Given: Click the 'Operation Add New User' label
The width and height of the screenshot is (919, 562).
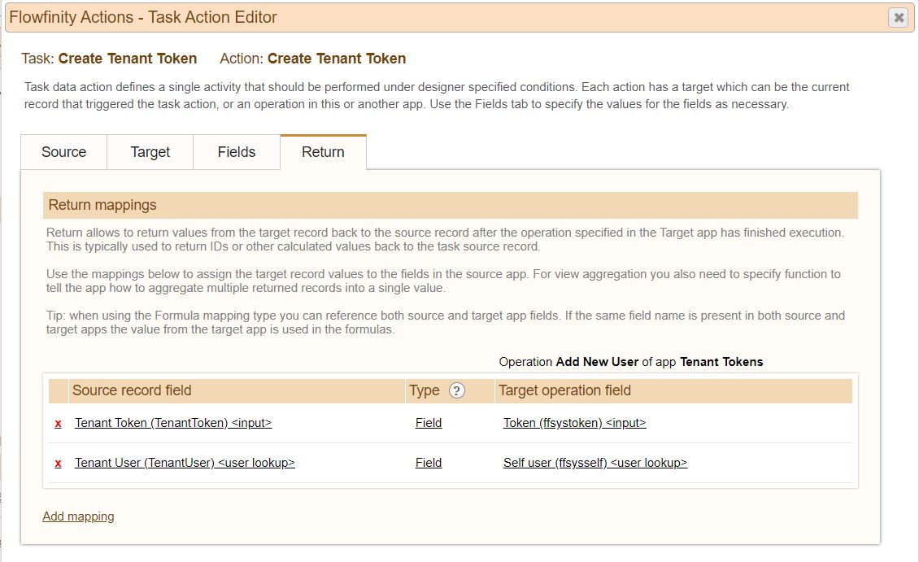Looking at the screenshot, I should coord(568,362).
